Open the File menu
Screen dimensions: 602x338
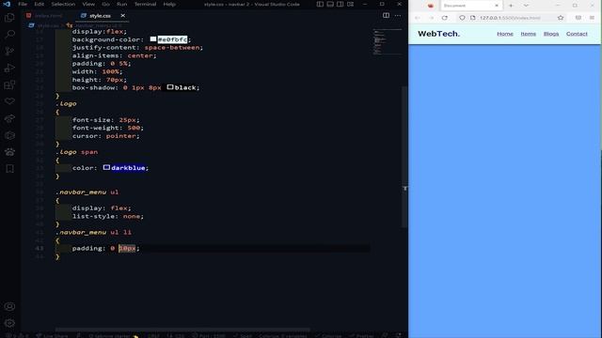pyautogui.click(x=23, y=4)
